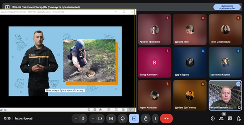Expand camera video settings chevron

[x=93, y=119]
